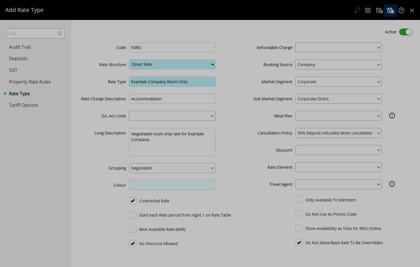Uncheck Do Not Allow Base Rate Overridden
Image resolution: width=420 pixels, height=267 pixels.
pyautogui.click(x=299, y=243)
